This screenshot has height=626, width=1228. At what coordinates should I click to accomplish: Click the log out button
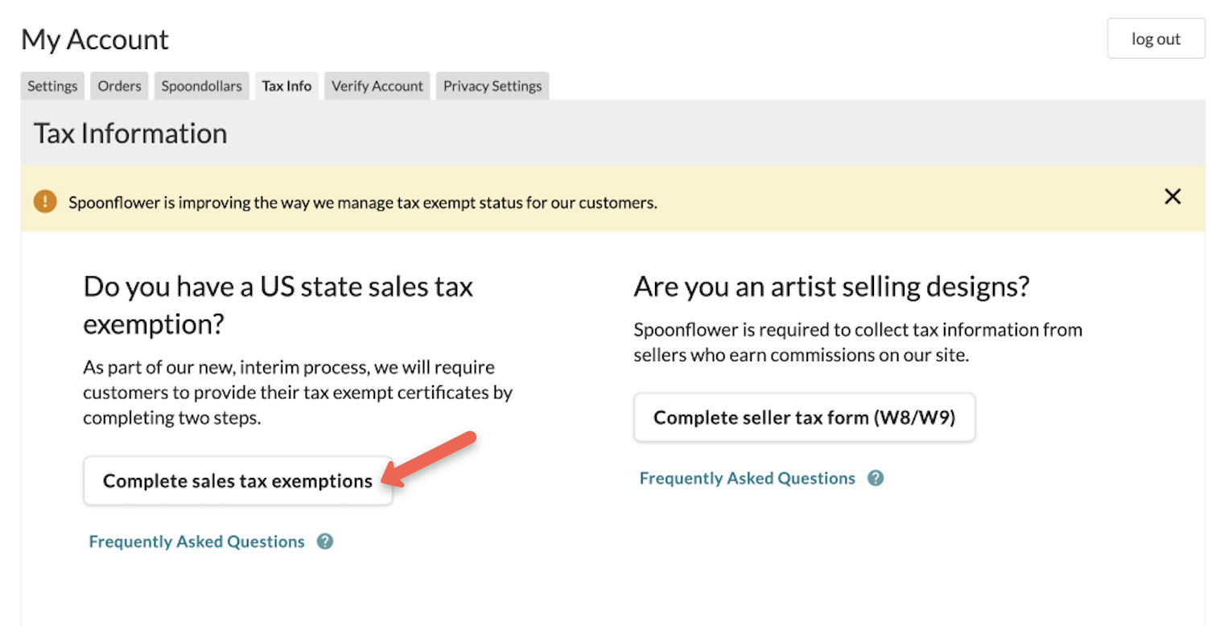coord(1156,38)
